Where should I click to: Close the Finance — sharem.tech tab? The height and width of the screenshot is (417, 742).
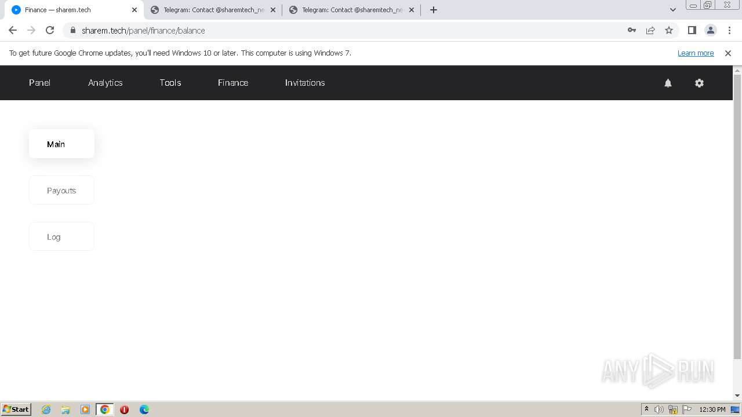[x=134, y=10]
